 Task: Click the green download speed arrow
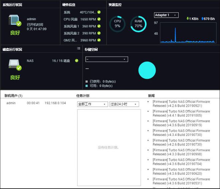point(188,19)
